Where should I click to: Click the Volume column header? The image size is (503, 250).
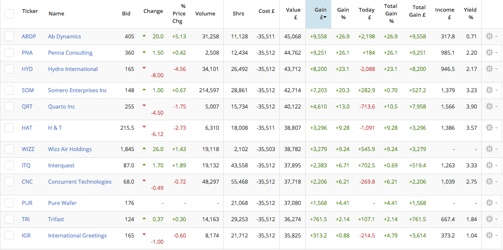point(205,14)
